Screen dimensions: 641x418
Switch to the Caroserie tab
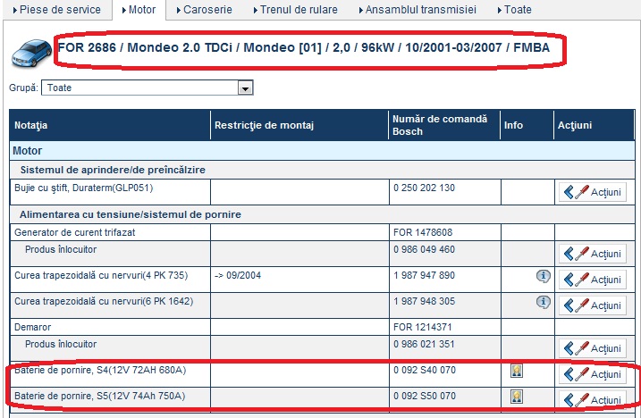(207, 10)
